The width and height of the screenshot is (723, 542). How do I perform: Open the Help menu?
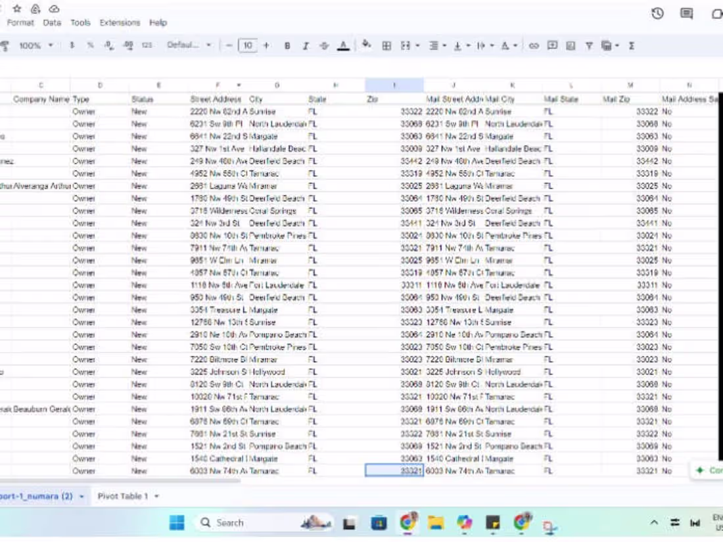[x=158, y=22]
